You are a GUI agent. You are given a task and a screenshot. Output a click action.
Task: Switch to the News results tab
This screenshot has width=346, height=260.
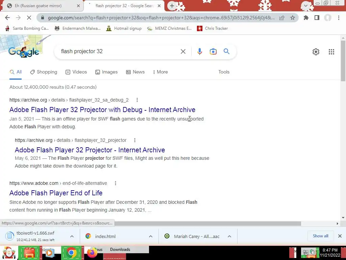(x=135, y=72)
